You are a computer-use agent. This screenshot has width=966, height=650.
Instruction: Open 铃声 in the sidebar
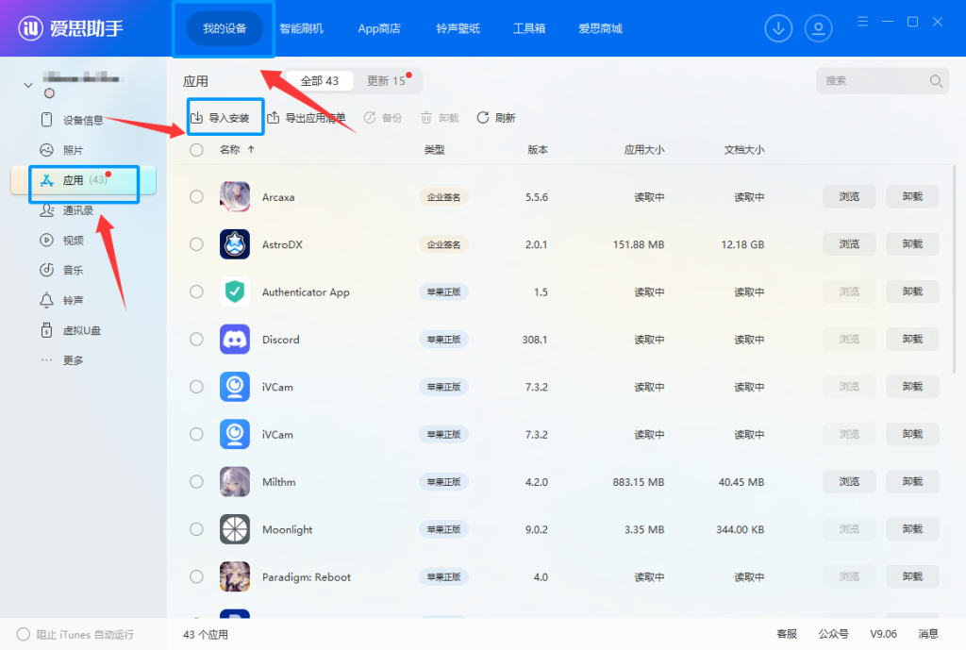(x=61, y=300)
